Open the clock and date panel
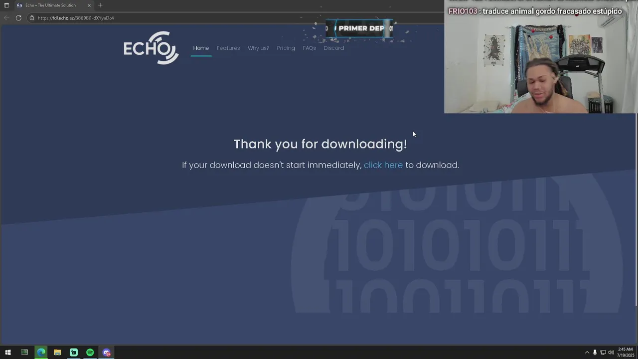Screen dimensions: 638x359 tap(626, 353)
